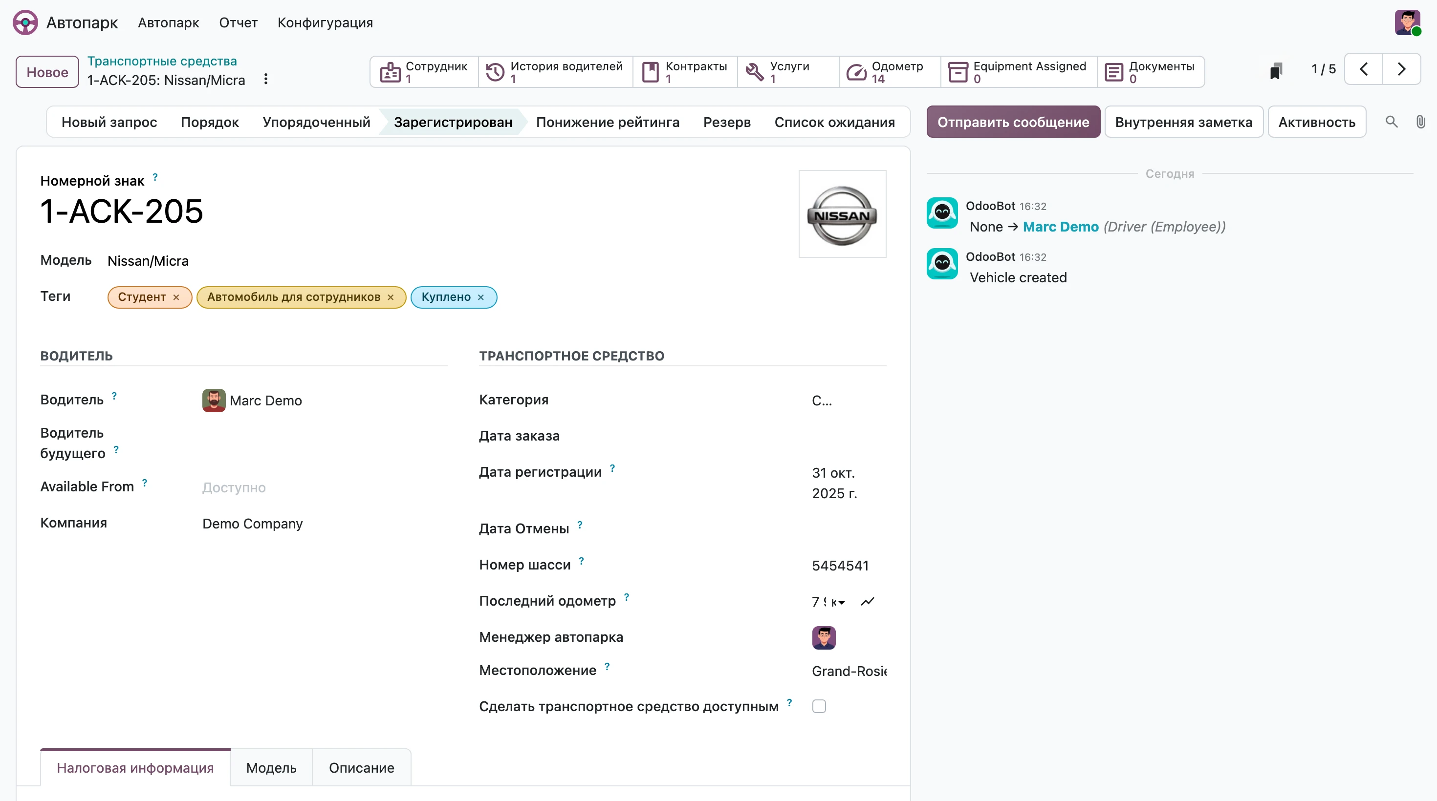1437x801 pixels.
Task: Click the Available From date field
Action: coord(324,488)
